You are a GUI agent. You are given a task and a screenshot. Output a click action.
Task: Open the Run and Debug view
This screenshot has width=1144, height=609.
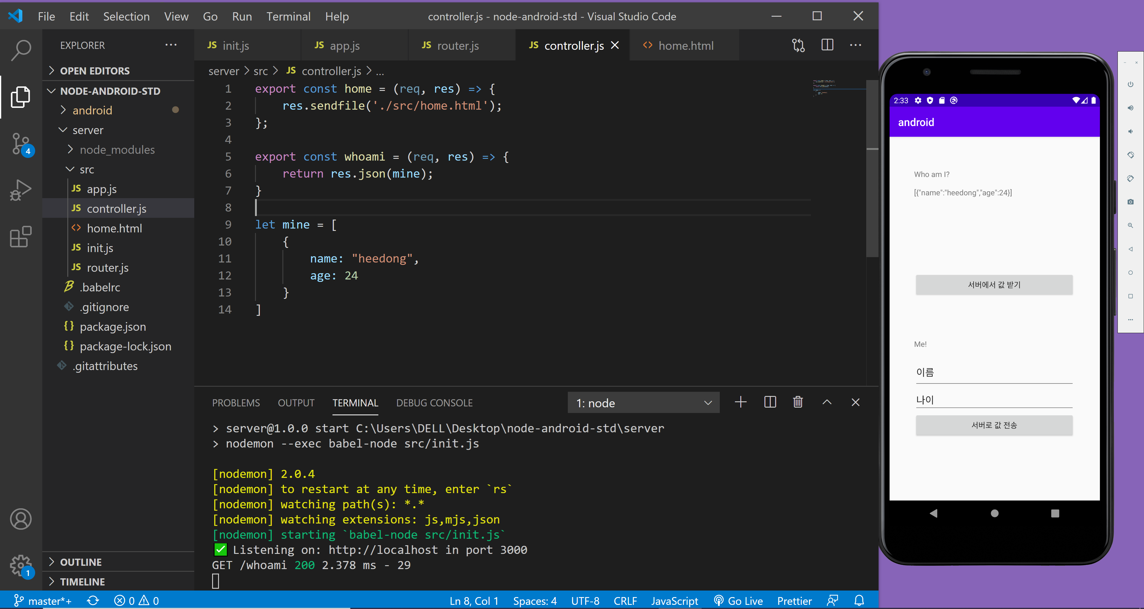[x=21, y=190]
